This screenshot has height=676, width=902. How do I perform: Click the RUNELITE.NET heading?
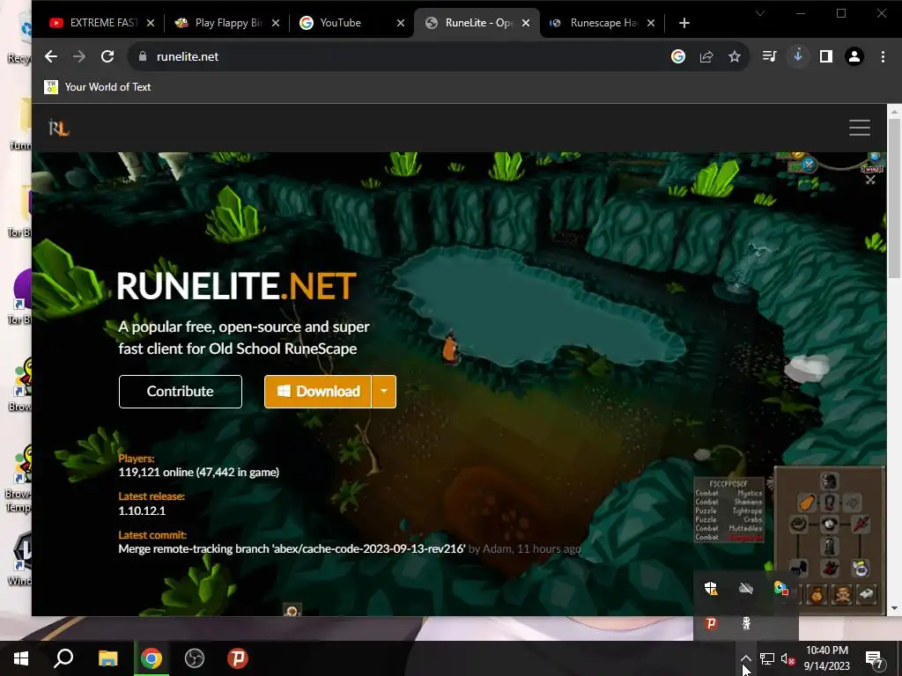click(236, 286)
